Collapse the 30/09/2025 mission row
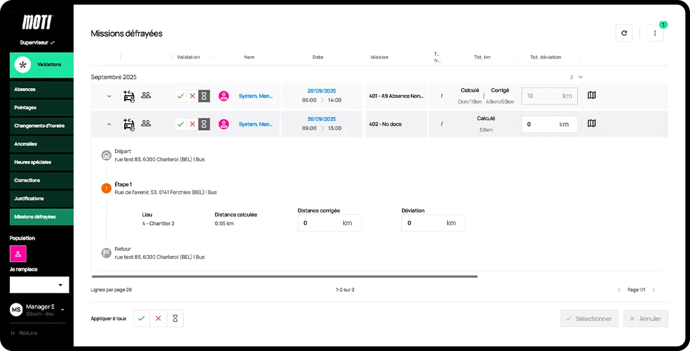 pyautogui.click(x=109, y=124)
